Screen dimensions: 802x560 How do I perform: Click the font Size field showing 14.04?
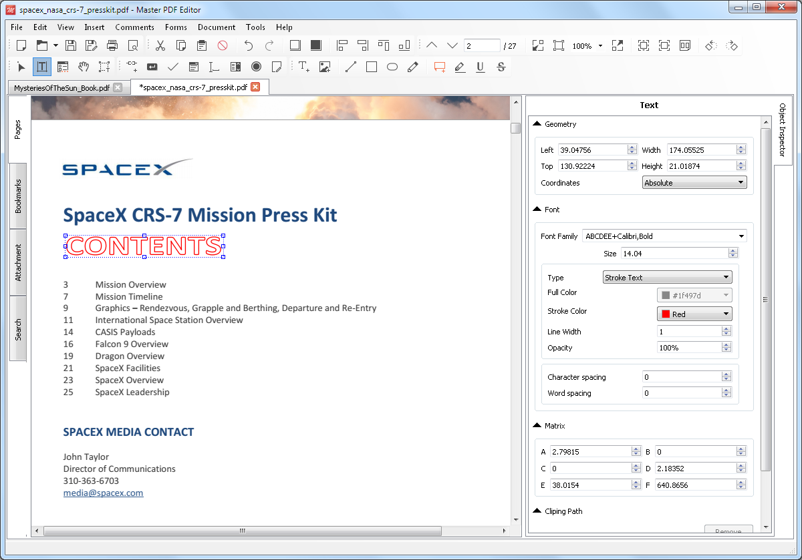(674, 254)
